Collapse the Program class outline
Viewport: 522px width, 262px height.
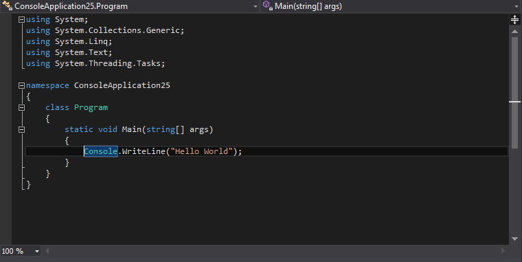22,108
